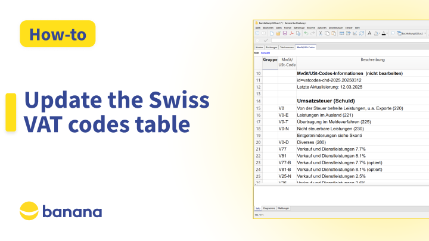Redo the last undone action
Image resolution: width=429 pixels, height=241 pixels.
coord(312,33)
